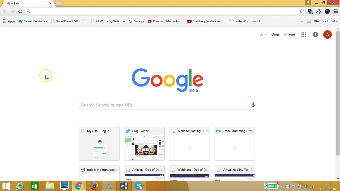Open the CreatingaWebstore bookmark
The image size is (340, 191).
point(205,21)
